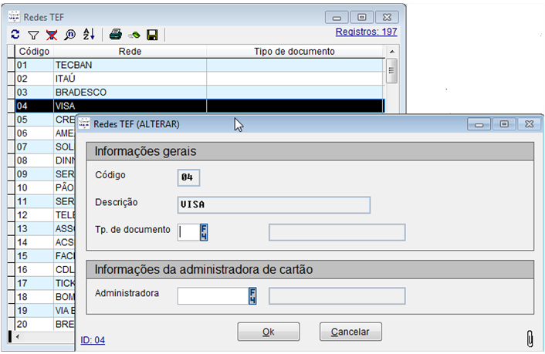545x354 pixels.
Task: Open the Registros: 197 link
Action: (366, 32)
